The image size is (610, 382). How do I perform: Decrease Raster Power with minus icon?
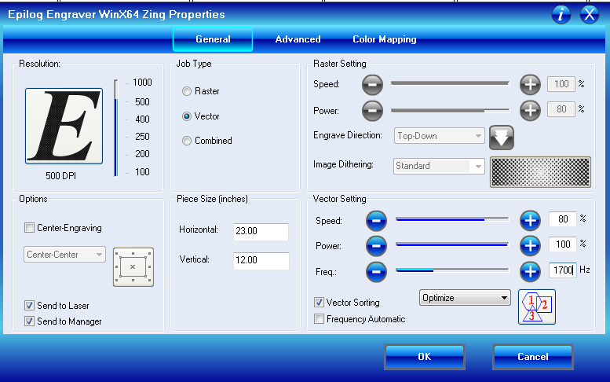pyautogui.click(x=372, y=111)
